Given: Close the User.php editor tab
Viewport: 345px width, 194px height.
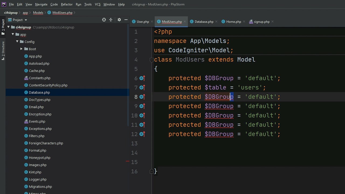Looking at the screenshot, I should [152, 22].
